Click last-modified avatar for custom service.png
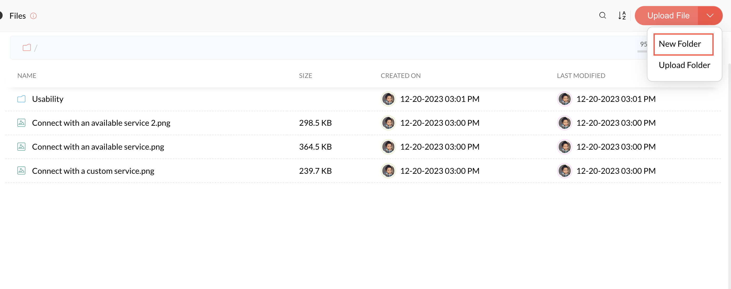The image size is (731, 289). 564,171
